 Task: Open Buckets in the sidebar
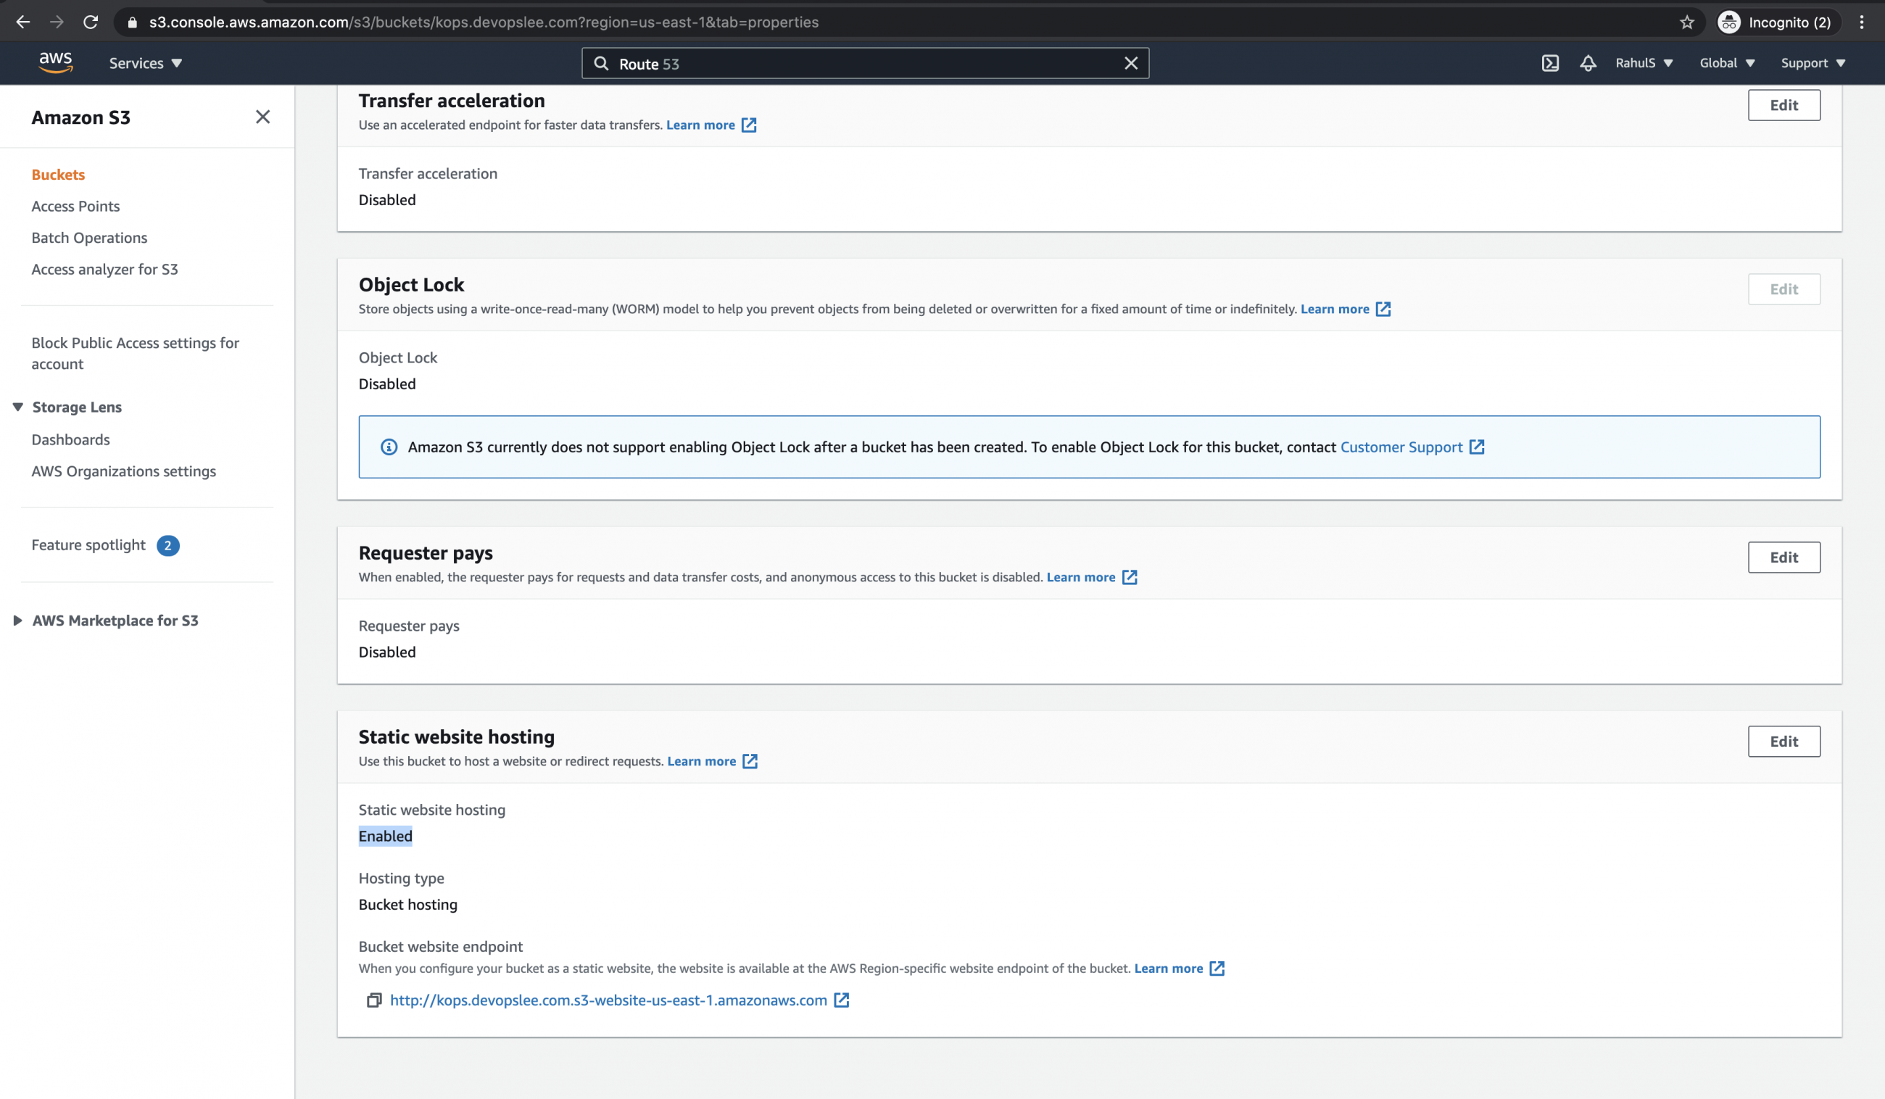click(x=58, y=174)
